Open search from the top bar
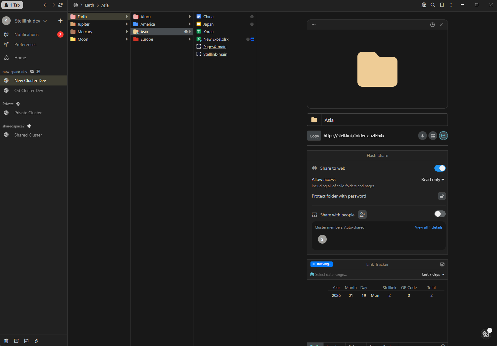This screenshot has width=497, height=346. tap(433, 5)
